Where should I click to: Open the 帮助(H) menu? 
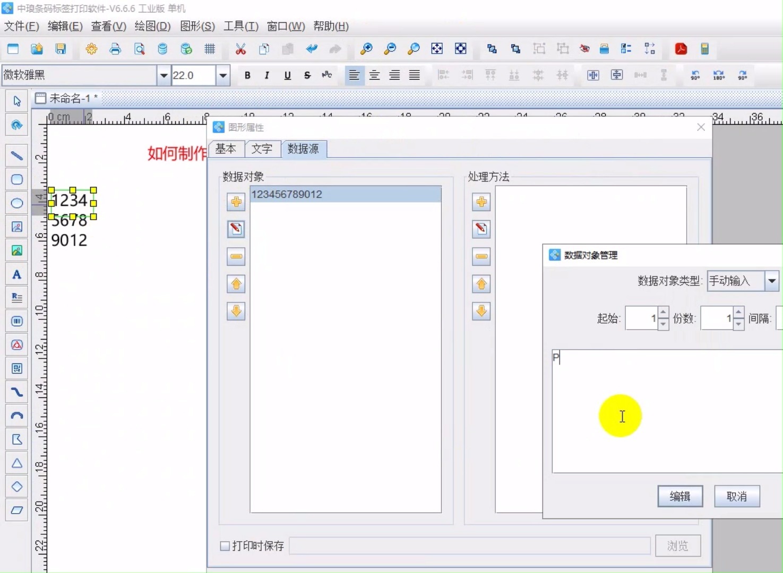pos(331,26)
